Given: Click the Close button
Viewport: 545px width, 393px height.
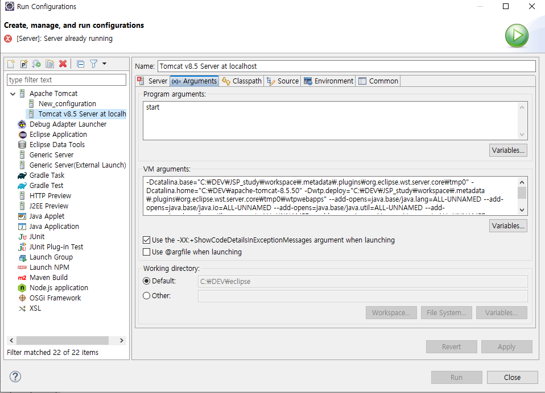Looking at the screenshot, I should click(x=512, y=378).
